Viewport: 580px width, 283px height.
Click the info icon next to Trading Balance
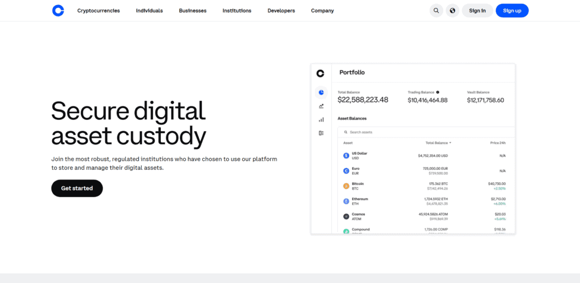tap(438, 92)
